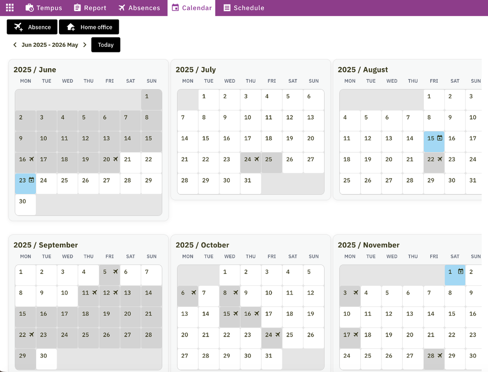Go to next period with right chevron
This screenshot has width=488, height=372.
tap(85, 45)
